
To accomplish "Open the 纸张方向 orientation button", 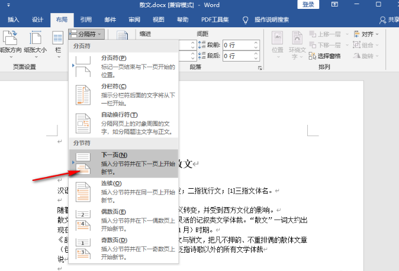I will [10, 44].
